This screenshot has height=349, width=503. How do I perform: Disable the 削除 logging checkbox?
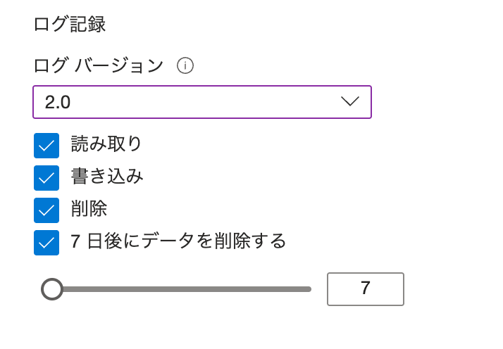[46, 210]
